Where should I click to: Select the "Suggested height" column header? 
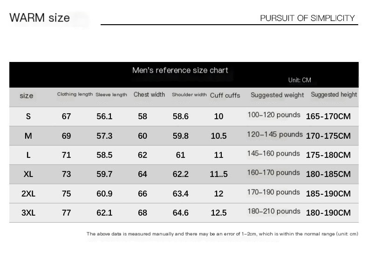[x=334, y=95]
